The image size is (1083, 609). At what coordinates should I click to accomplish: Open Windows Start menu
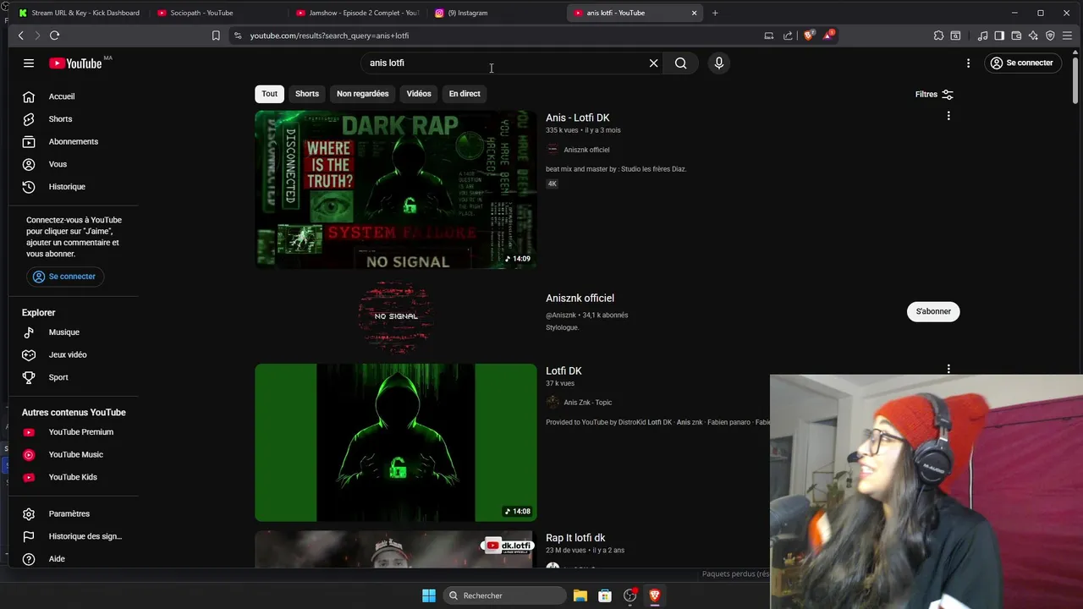point(429,595)
